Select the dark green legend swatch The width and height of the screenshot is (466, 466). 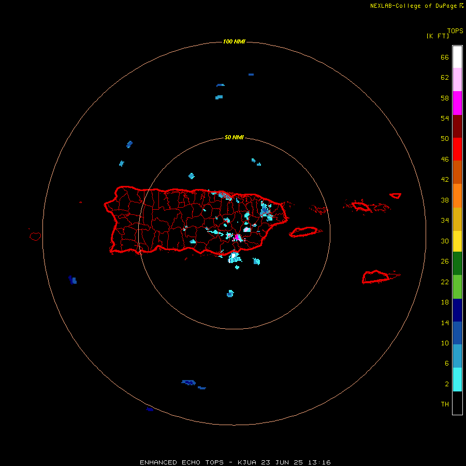pyautogui.click(x=457, y=264)
